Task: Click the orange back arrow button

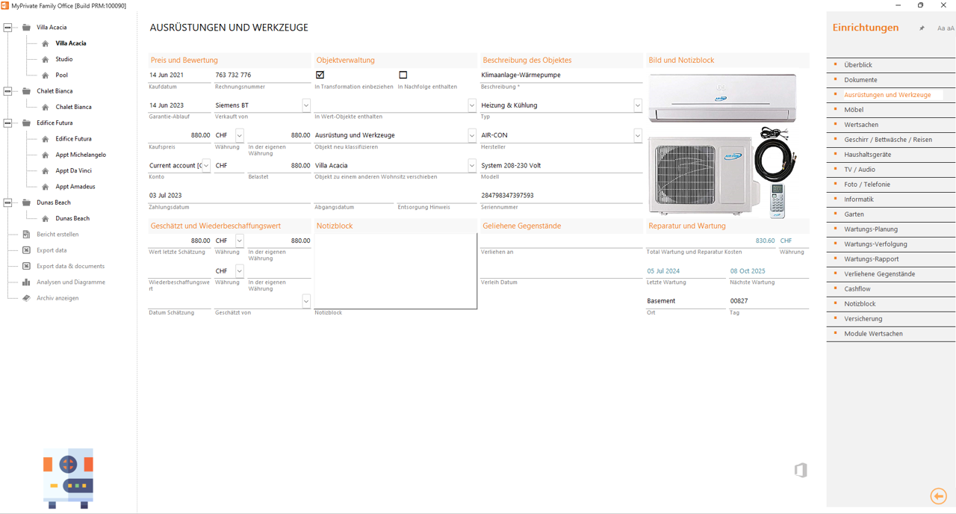Action: (938, 496)
